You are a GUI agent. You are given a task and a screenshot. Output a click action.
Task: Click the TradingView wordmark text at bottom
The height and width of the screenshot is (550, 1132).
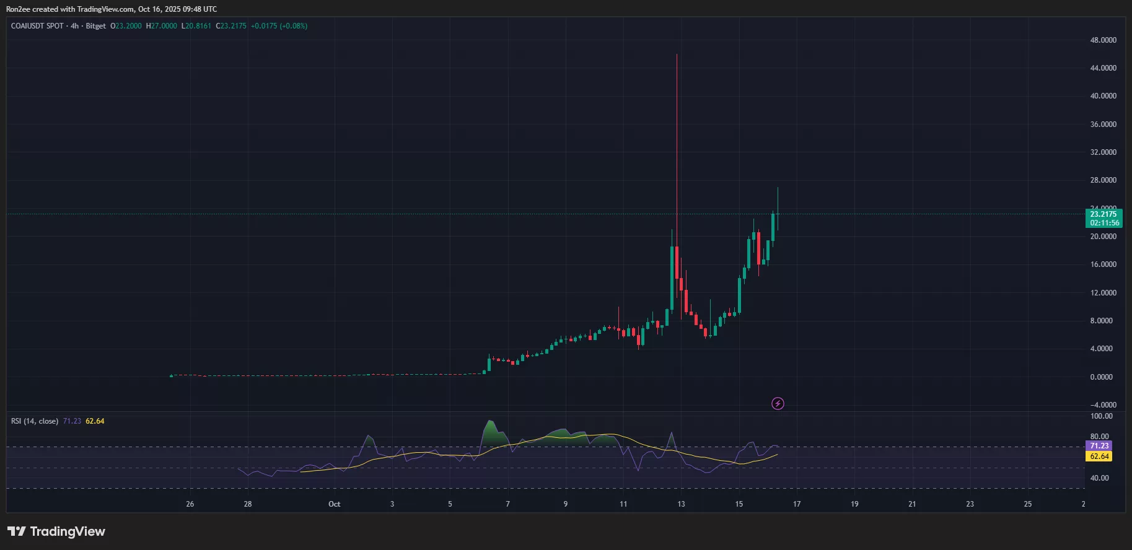68,531
